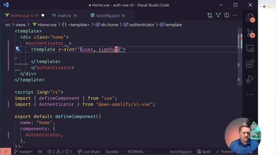The image size is (276, 155).
Task: Open Remote Explorer in activity bar
Action: pos(250,49)
